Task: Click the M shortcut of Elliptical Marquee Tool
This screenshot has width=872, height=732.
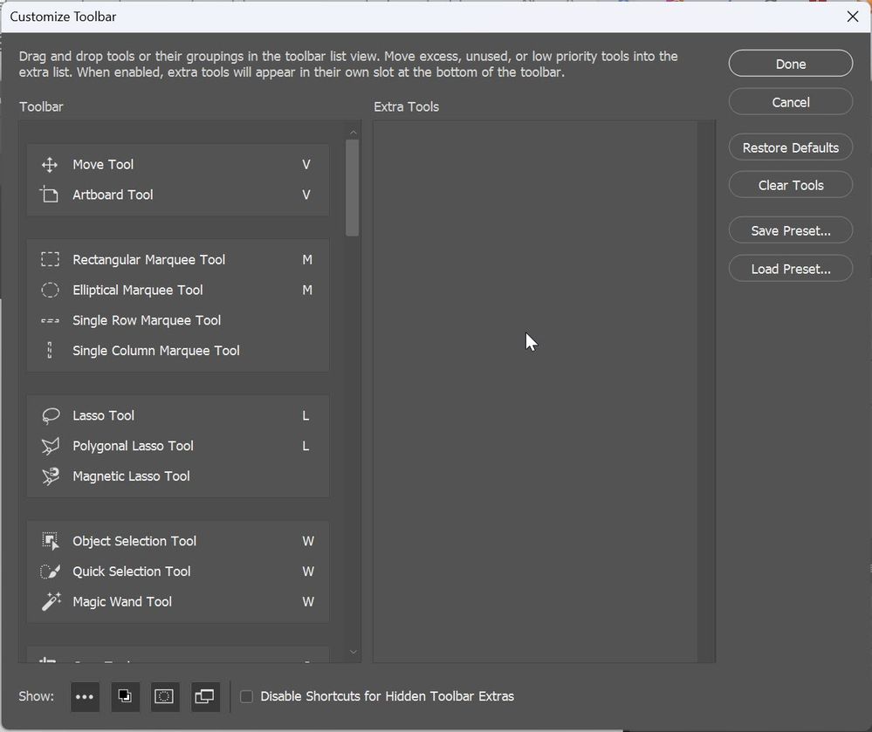Action: pos(307,291)
